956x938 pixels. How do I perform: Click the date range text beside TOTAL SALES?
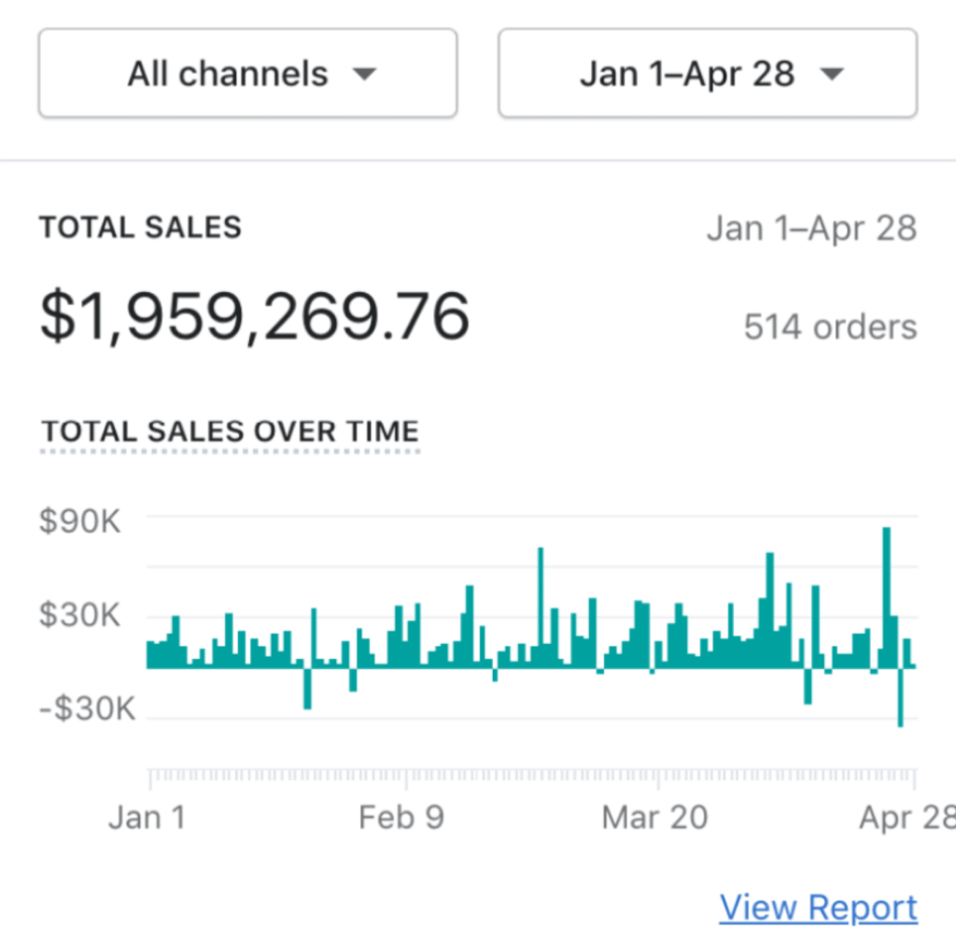pyautogui.click(x=811, y=229)
